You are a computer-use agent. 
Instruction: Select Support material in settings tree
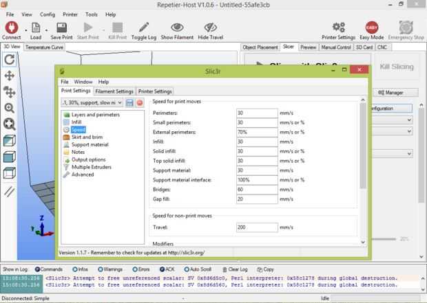90,144
